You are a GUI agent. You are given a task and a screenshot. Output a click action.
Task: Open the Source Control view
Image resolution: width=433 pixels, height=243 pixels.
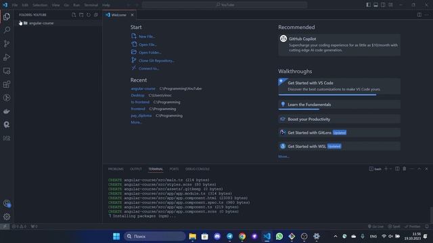[7, 43]
